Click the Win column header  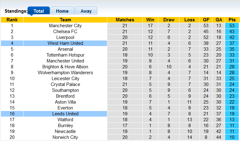150,20
